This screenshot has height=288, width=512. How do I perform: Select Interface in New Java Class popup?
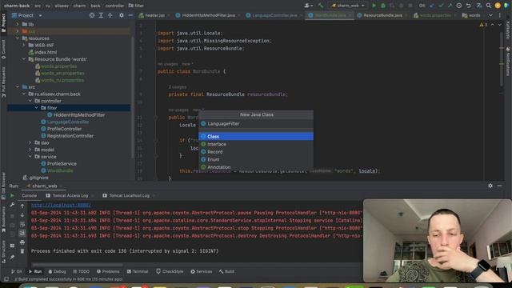pos(256,144)
